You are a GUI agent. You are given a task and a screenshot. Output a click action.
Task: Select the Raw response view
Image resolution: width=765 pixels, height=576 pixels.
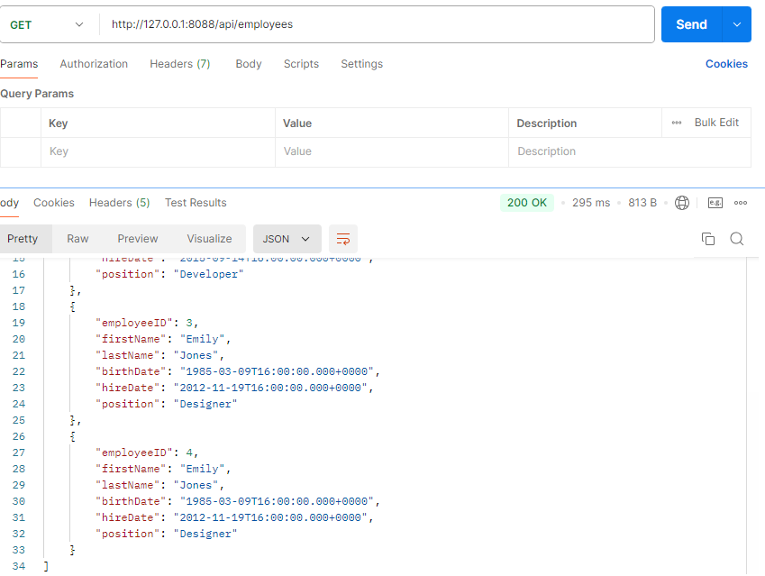pos(77,239)
